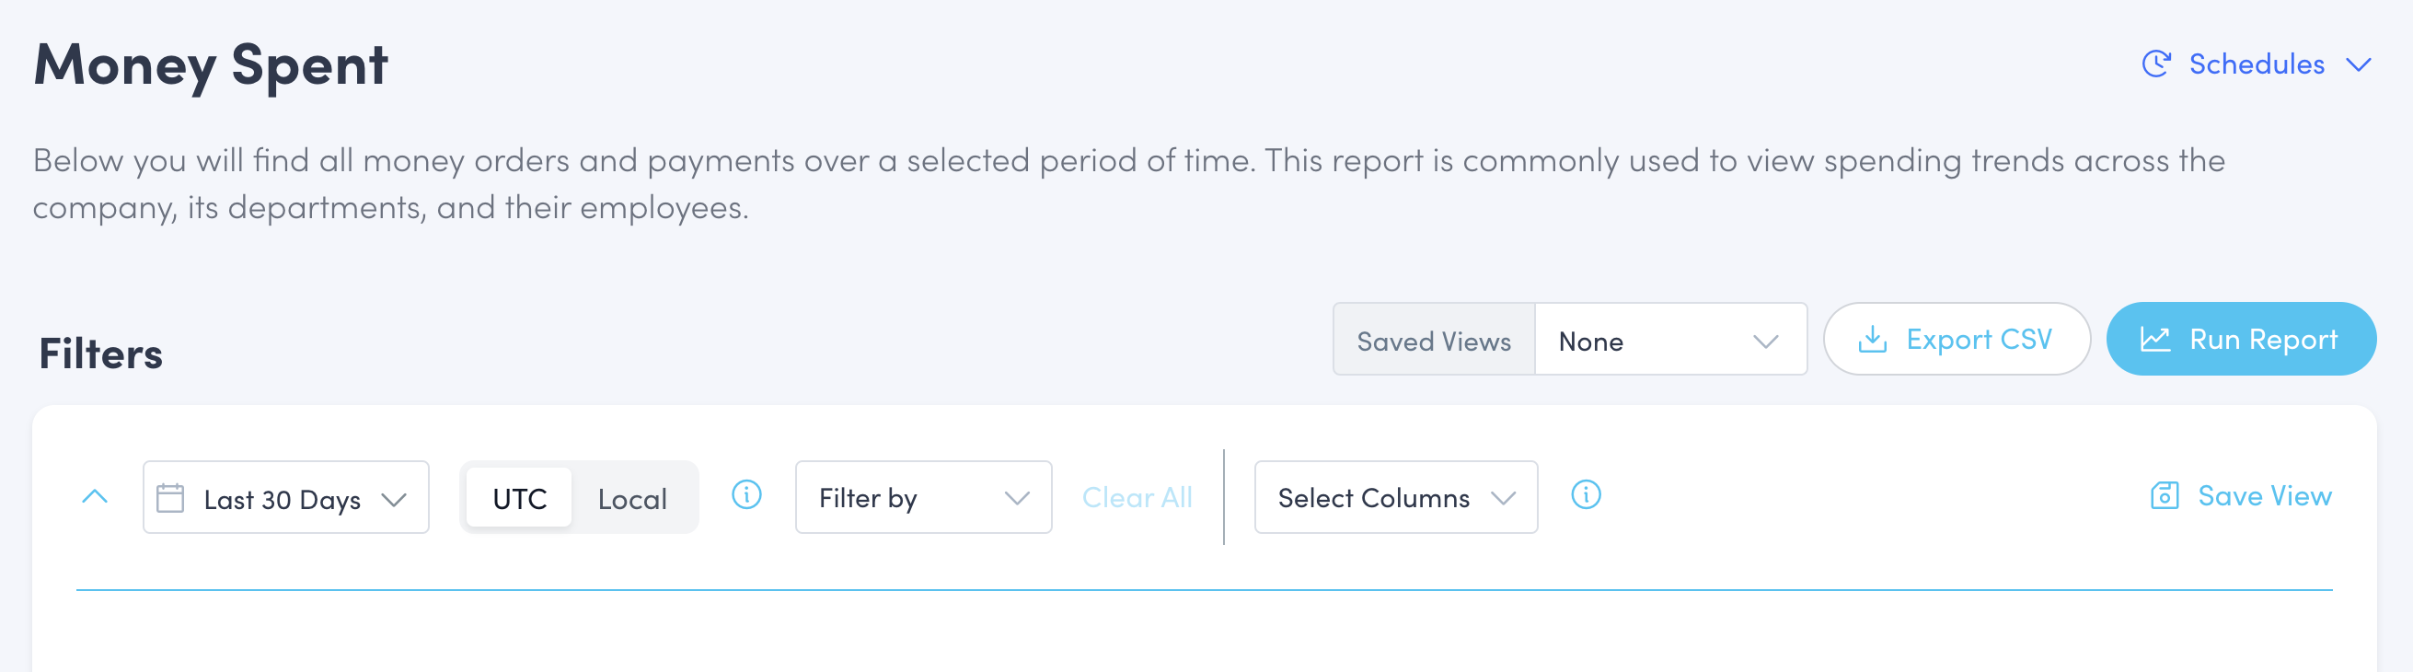Switch timezone to UTC

click(519, 499)
